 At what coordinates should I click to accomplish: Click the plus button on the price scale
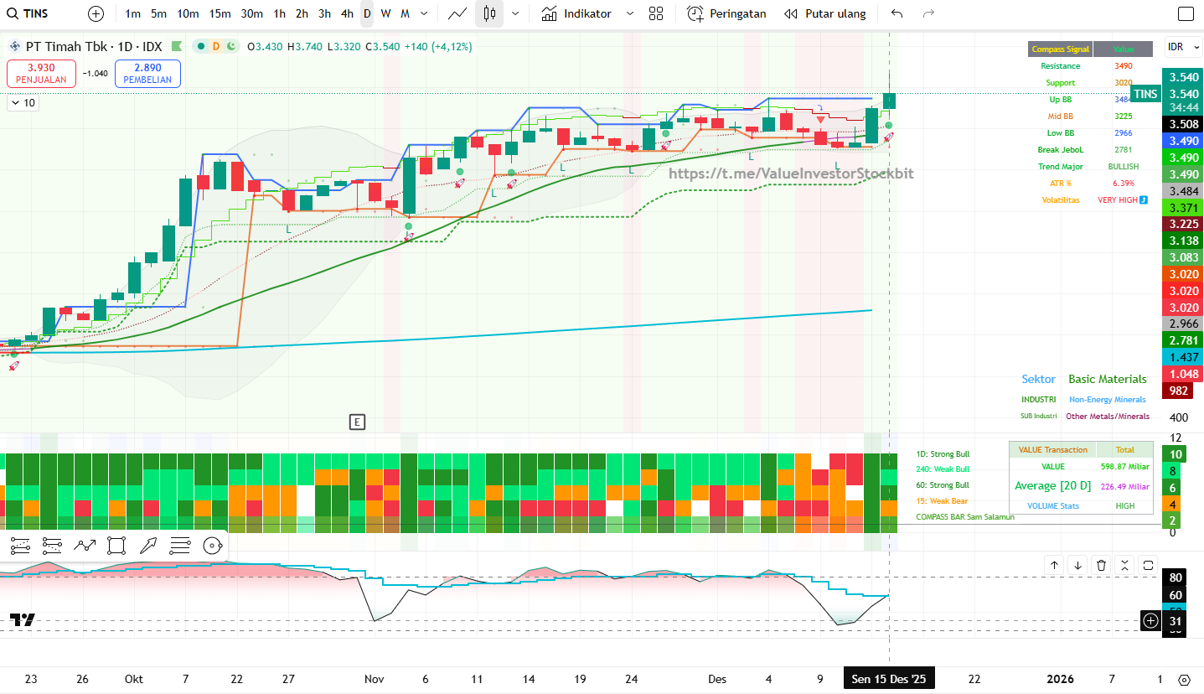pos(1151,621)
